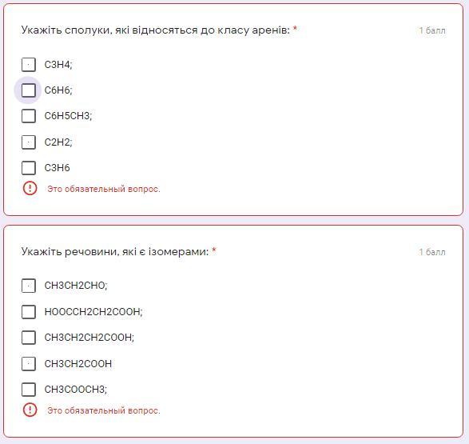
Task: Check the C3H4 checkbox
Action: [29, 65]
